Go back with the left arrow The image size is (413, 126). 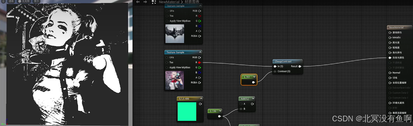pos(138,2)
